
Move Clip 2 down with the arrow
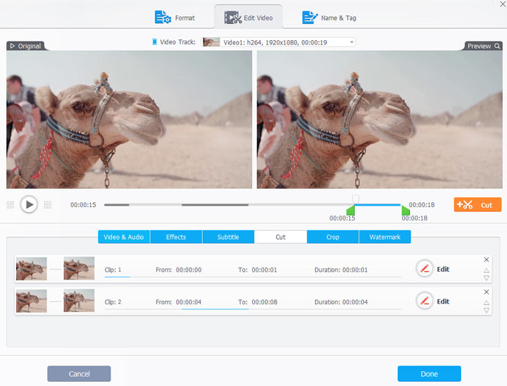point(487,311)
